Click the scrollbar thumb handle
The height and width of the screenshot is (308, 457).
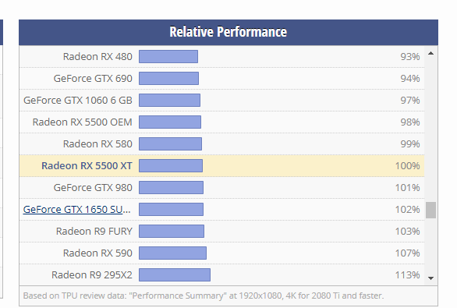click(x=430, y=210)
